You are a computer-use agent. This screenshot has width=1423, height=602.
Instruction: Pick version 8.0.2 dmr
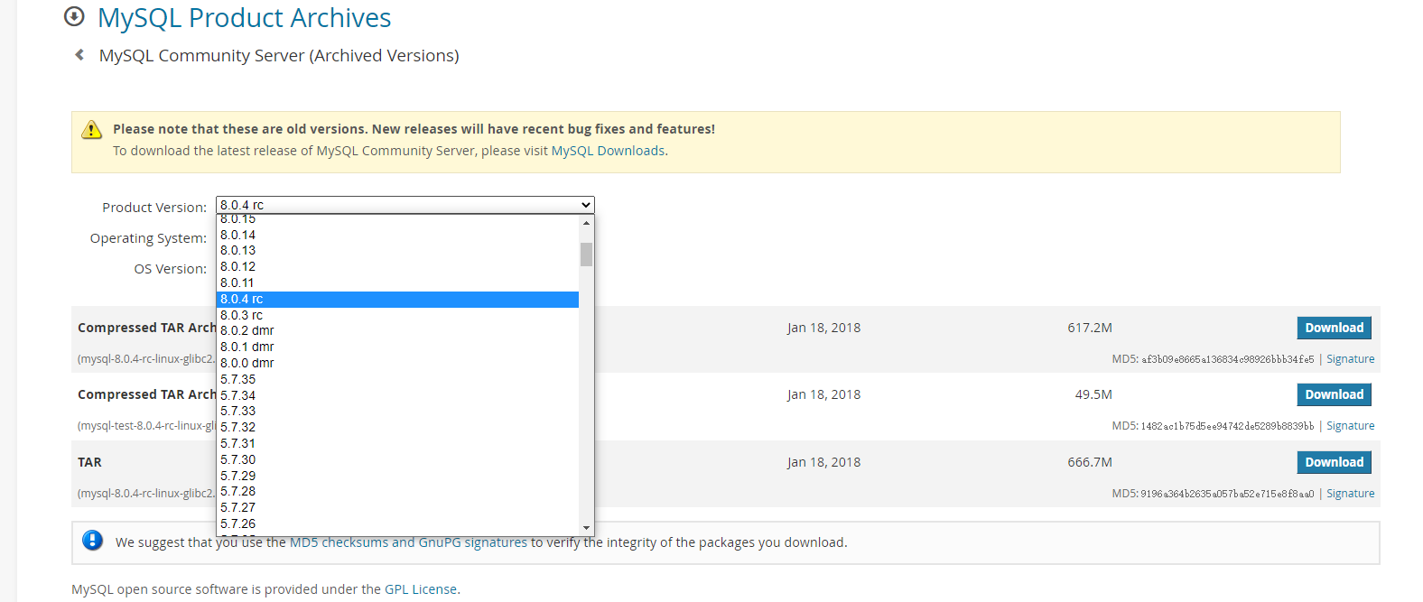tap(397, 331)
